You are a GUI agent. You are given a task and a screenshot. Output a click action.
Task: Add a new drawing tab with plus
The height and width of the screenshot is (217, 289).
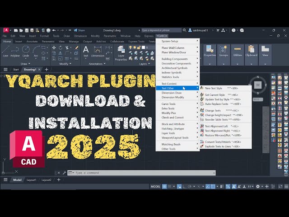(47, 69)
